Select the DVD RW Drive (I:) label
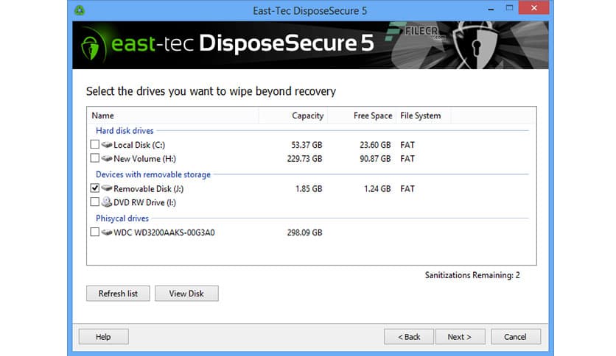 [x=144, y=203]
